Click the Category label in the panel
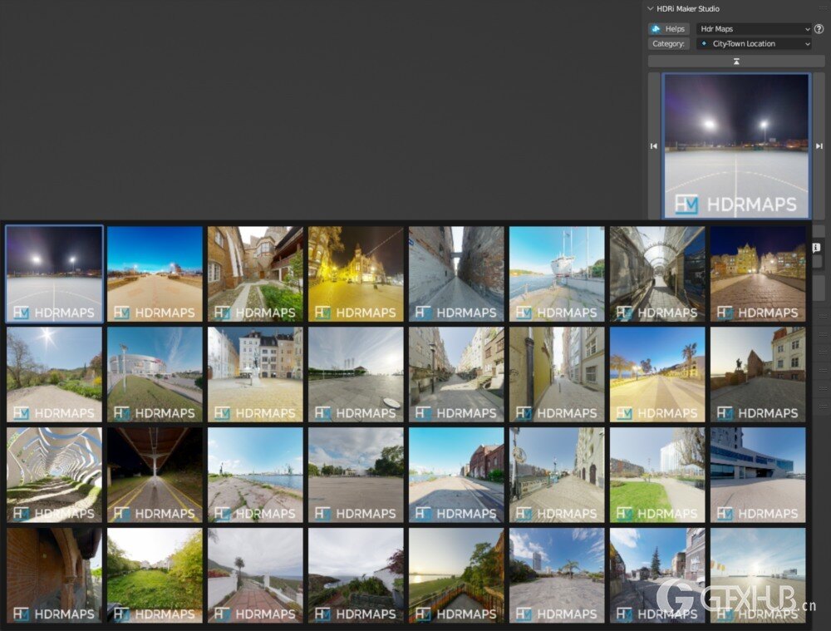The image size is (831, 631). point(668,43)
